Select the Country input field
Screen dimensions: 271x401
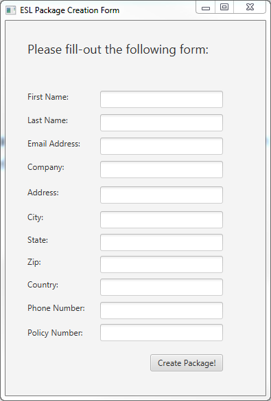(161, 288)
